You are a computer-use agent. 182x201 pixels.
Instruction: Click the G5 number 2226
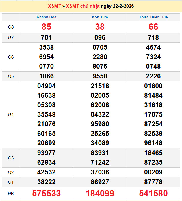pos(153,76)
